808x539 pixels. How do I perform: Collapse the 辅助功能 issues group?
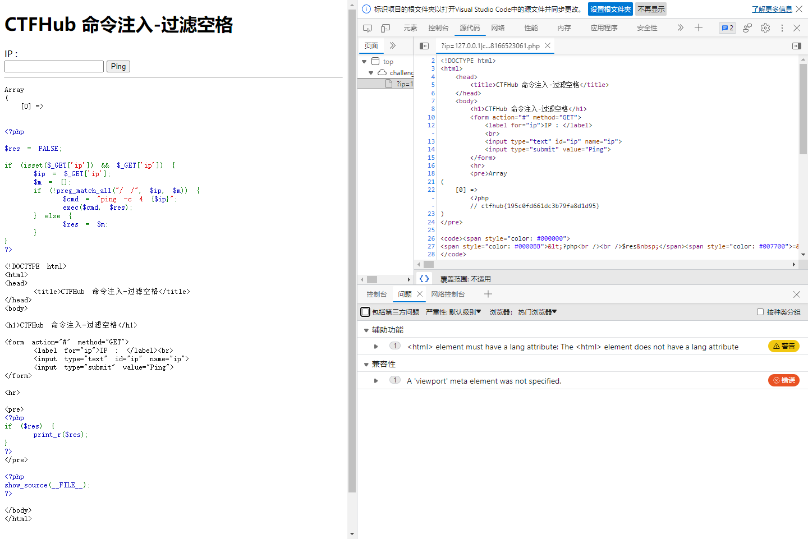[366, 330]
